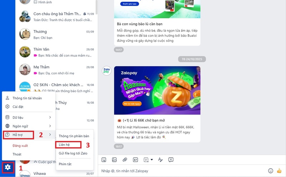Open the sticker picker in chat toolbar
The image size is (286, 177).
point(104,160)
